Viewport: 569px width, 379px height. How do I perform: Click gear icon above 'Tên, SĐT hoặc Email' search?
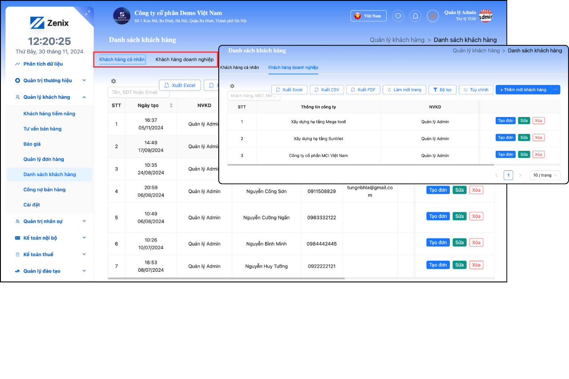tap(113, 81)
